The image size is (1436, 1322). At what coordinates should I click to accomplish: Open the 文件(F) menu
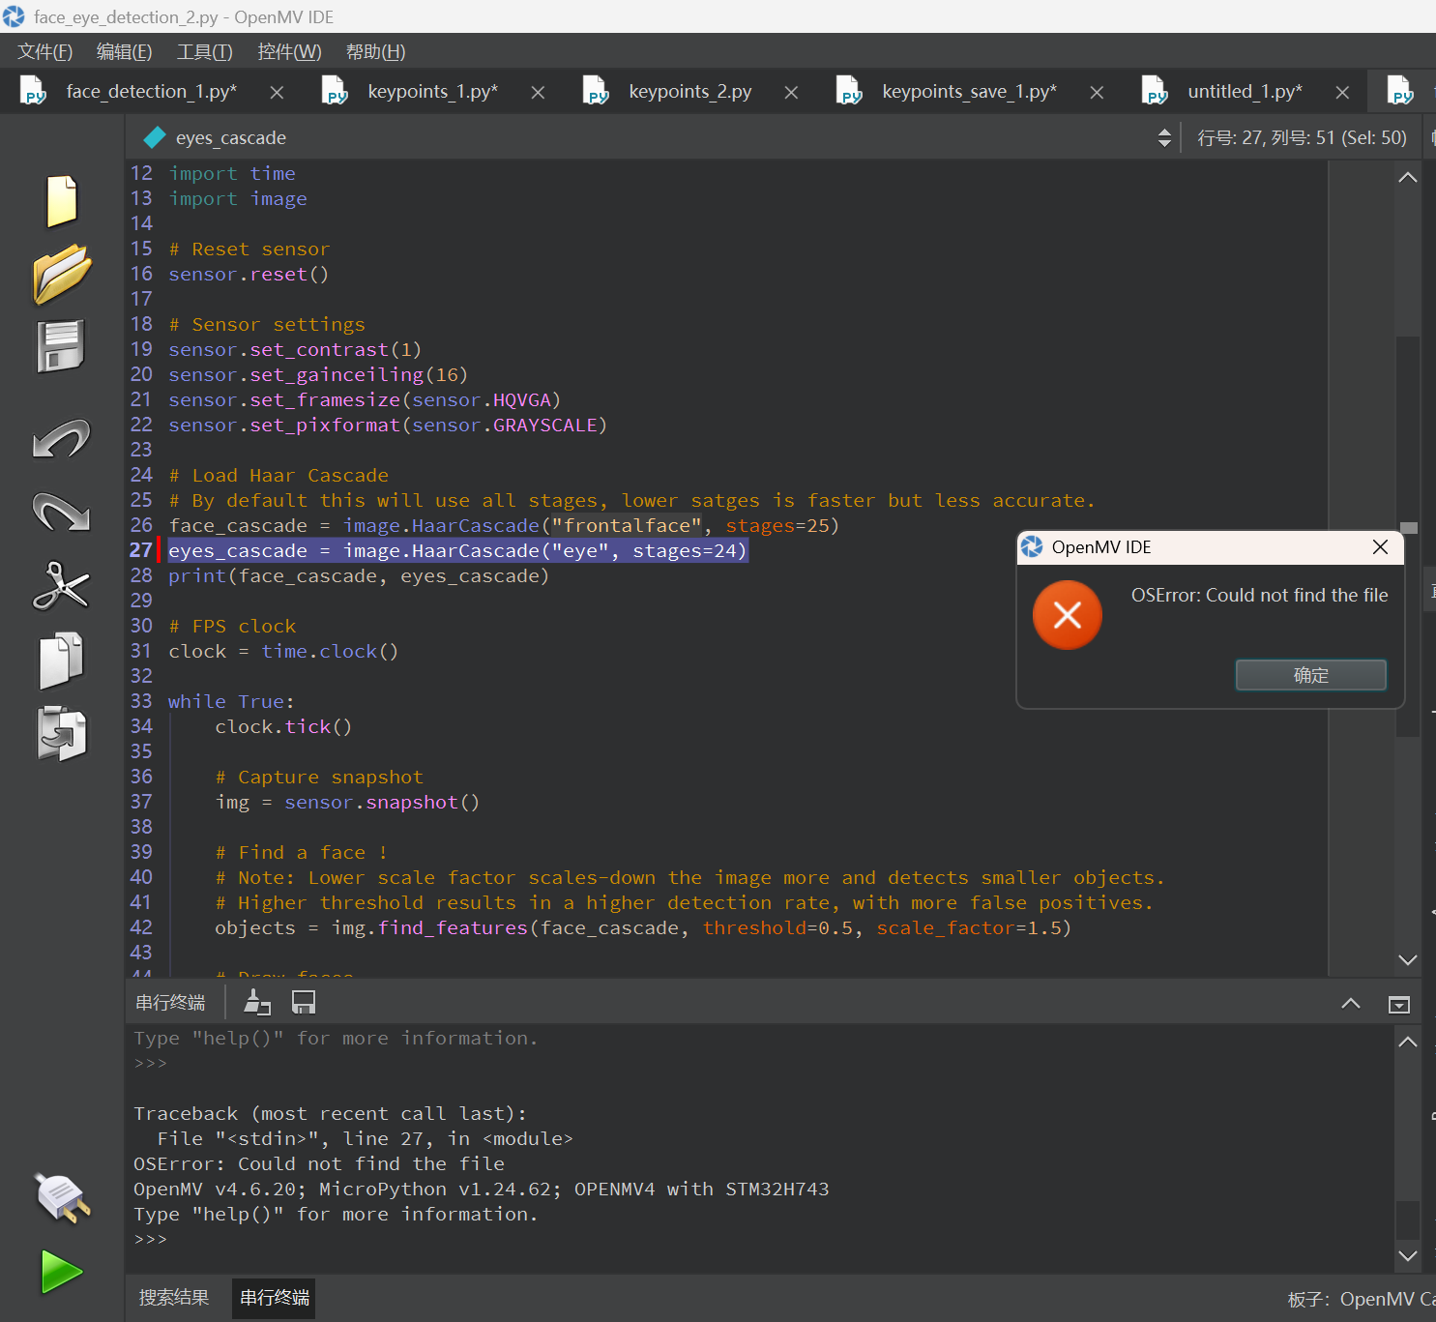44,51
